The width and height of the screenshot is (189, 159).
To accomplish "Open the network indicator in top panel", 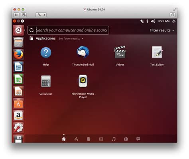I will (142, 21).
